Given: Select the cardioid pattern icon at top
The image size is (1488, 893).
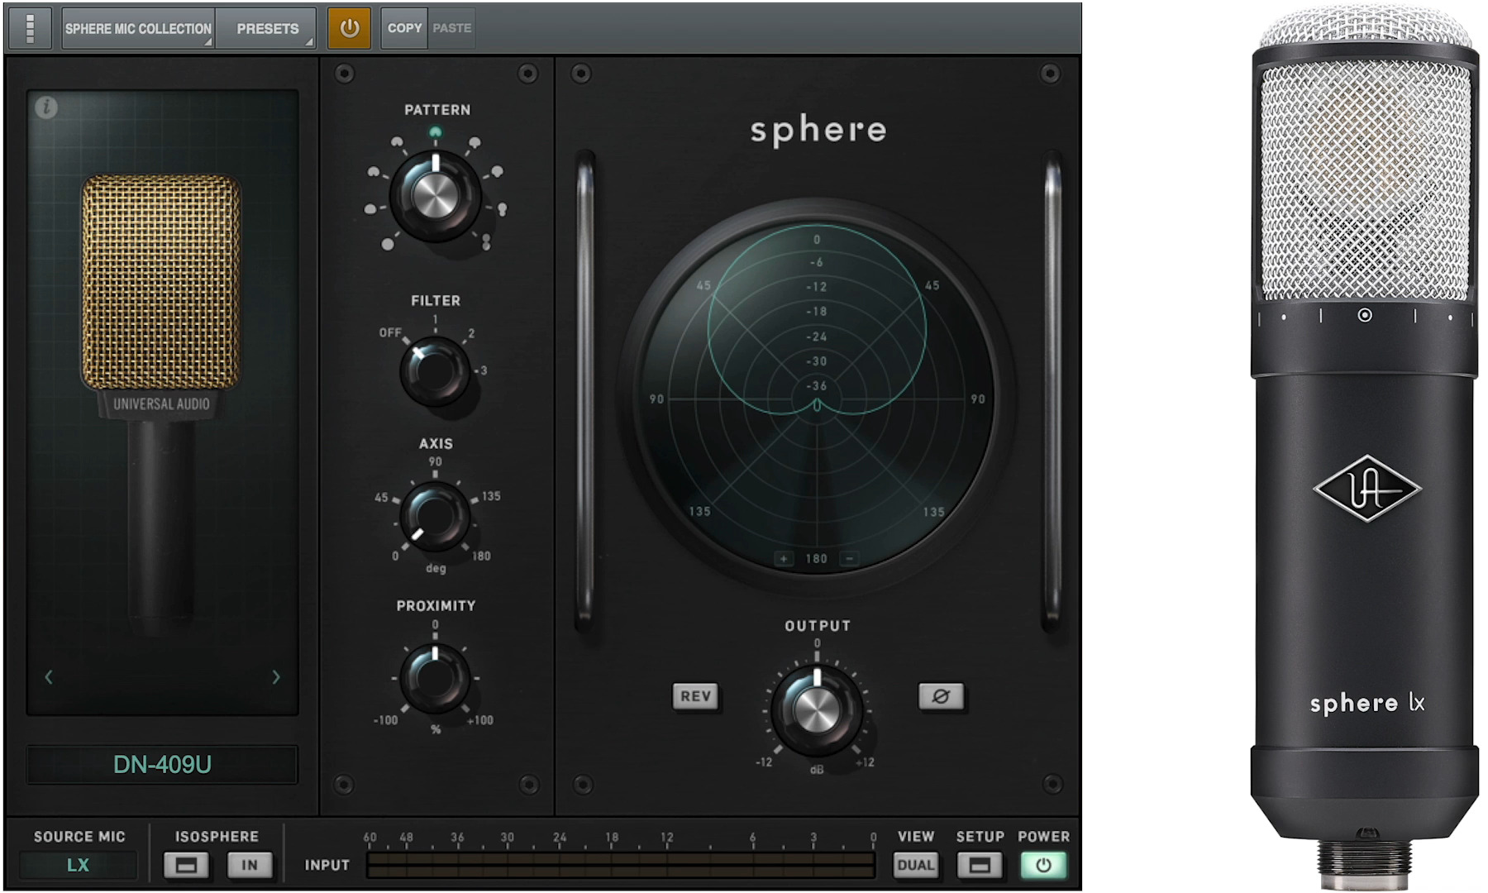Looking at the screenshot, I should pos(436,132).
